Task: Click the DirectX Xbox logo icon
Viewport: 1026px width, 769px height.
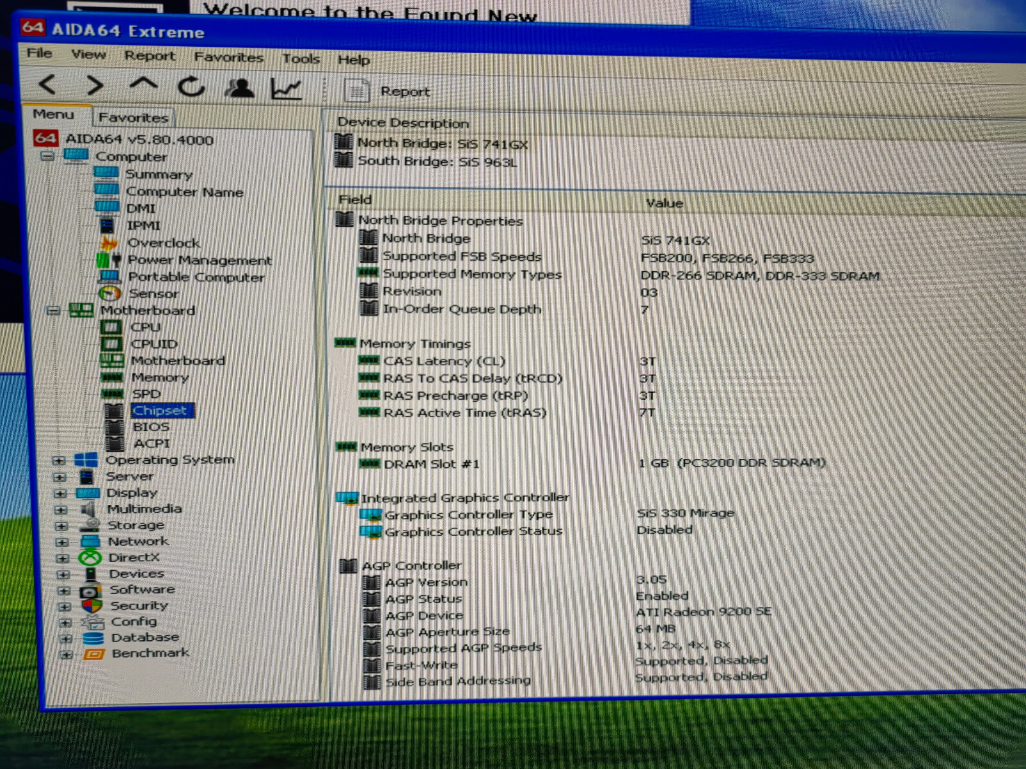Action: 90,558
